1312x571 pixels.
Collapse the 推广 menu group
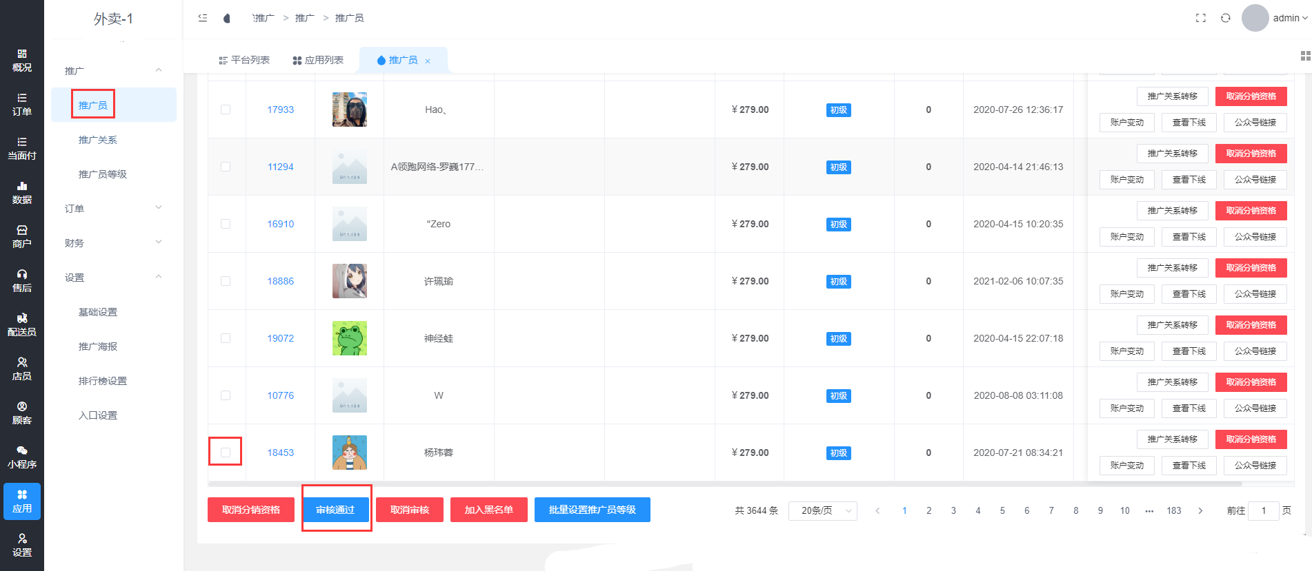coord(114,70)
